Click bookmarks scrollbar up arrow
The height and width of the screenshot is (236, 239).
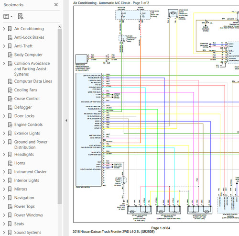(60, 27)
